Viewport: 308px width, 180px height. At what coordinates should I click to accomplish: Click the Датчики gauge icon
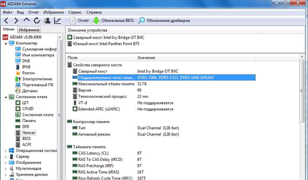coord(18,91)
